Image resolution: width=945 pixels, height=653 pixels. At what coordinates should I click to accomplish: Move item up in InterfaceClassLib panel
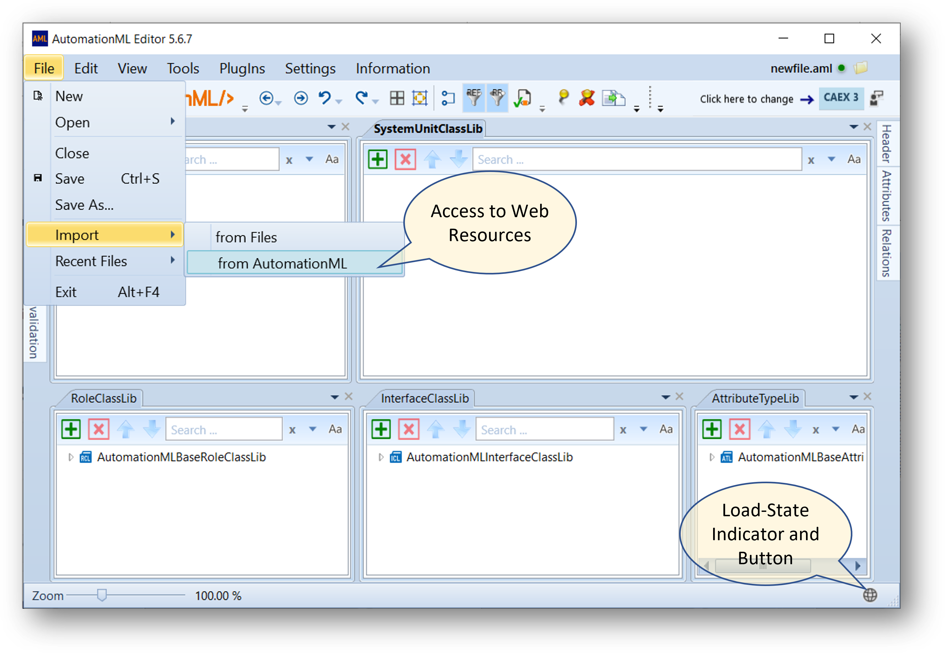[x=435, y=429]
